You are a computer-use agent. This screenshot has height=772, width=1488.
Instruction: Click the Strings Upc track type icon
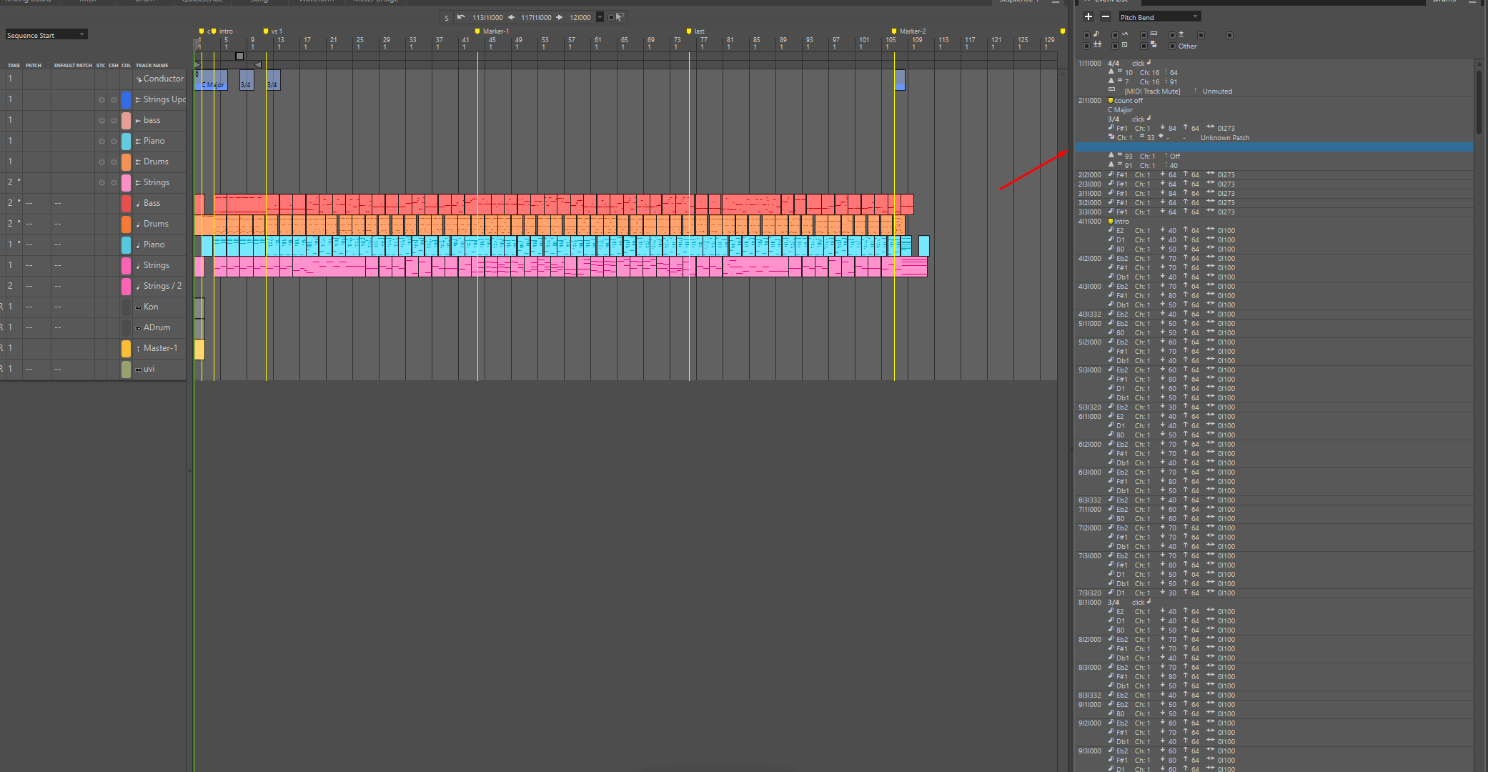[138, 100]
